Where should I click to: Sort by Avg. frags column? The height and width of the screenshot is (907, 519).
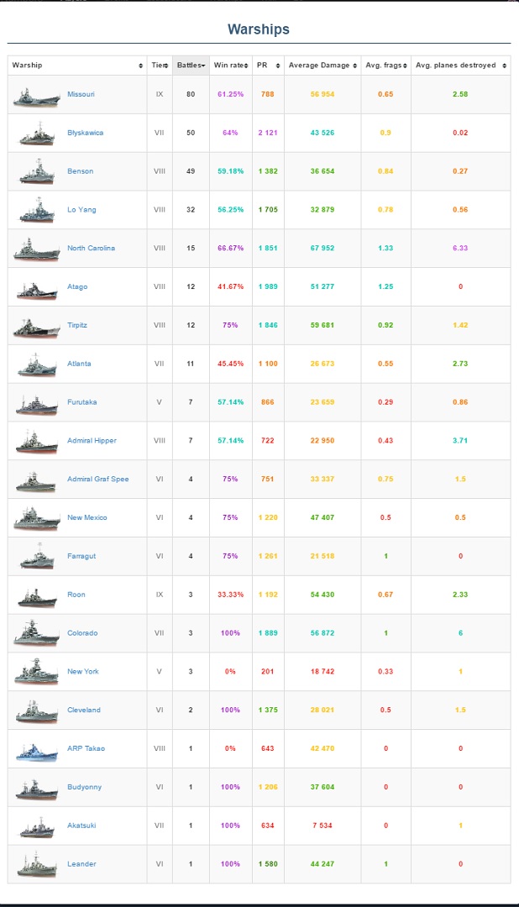[x=386, y=66]
